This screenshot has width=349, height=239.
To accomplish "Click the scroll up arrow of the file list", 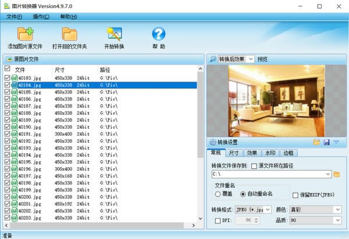I will click(200, 68).
